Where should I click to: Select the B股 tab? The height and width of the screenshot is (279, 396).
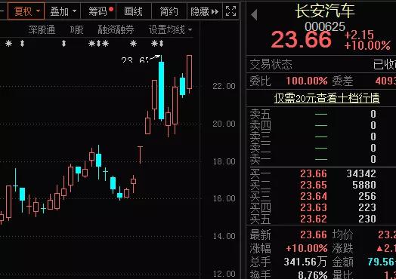(76, 29)
